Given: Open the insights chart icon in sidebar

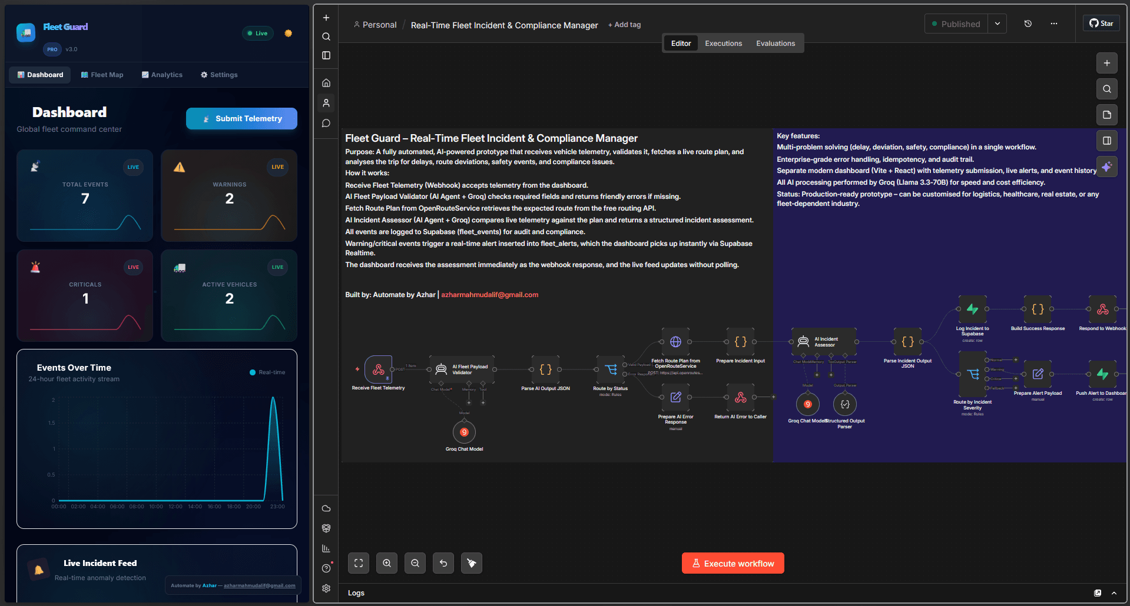Looking at the screenshot, I should pos(326,548).
